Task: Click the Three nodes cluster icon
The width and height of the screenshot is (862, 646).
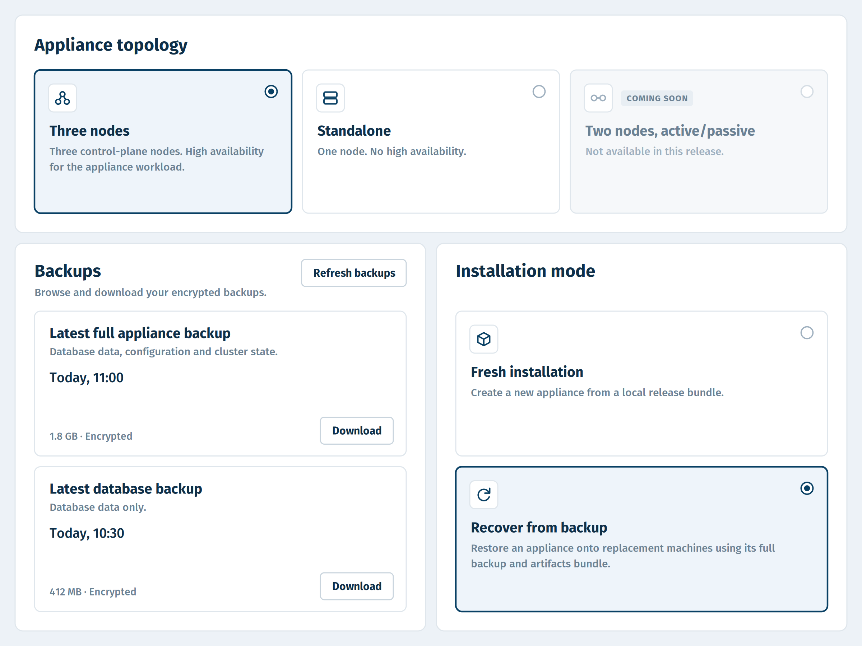Action: 62,98
